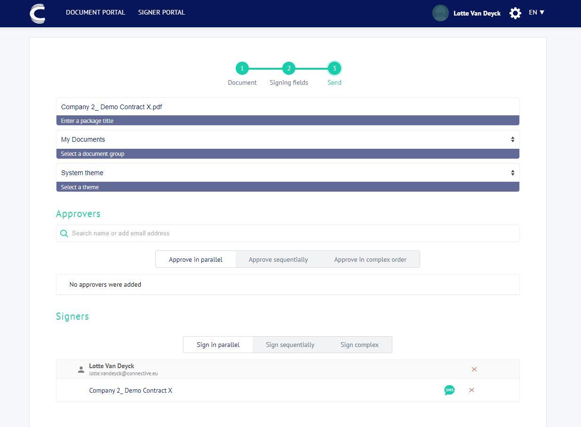Open the Document Portal menu

click(96, 13)
